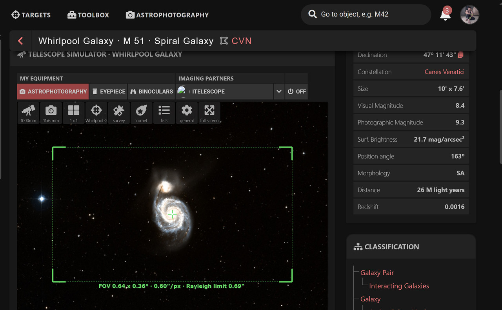Click the CVN constellation link in the header
502x310 pixels.
tap(242, 41)
